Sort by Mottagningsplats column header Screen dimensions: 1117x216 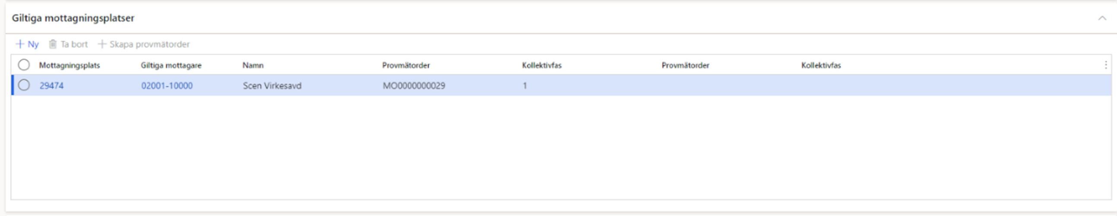tap(70, 66)
